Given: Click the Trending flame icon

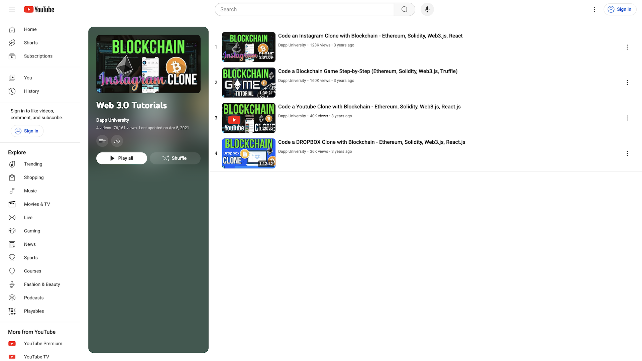Looking at the screenshot, I should click(12, 164).
